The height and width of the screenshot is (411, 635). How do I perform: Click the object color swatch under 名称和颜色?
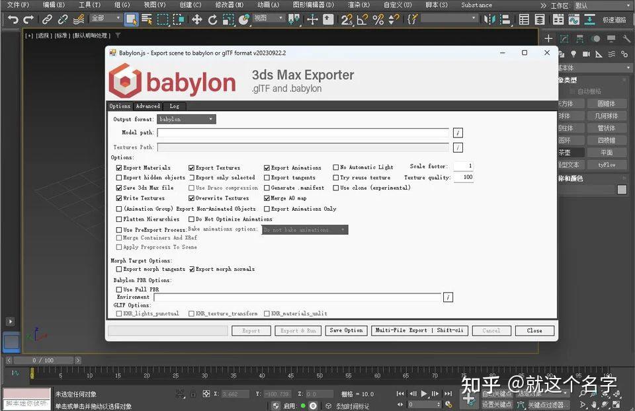click(x=620, y=188)
